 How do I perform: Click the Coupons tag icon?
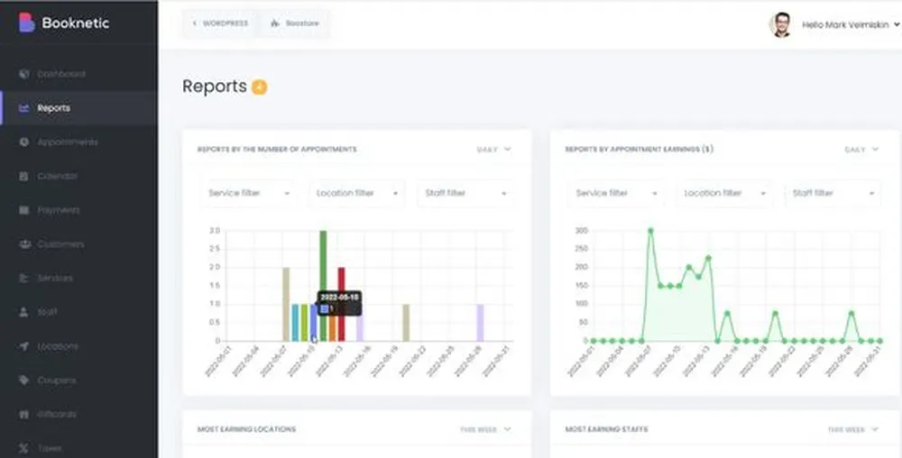[x=24, y=380]
